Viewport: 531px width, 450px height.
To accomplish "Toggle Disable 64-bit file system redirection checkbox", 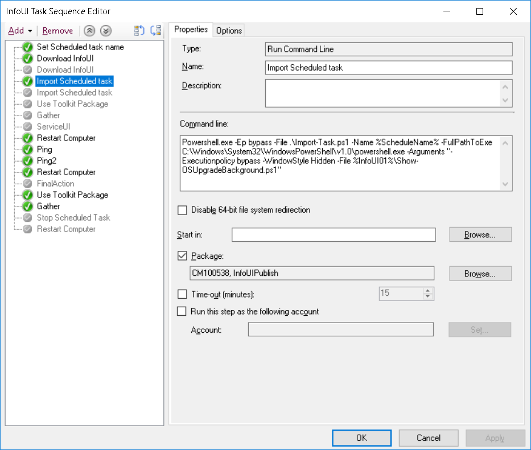I will 182,210.
